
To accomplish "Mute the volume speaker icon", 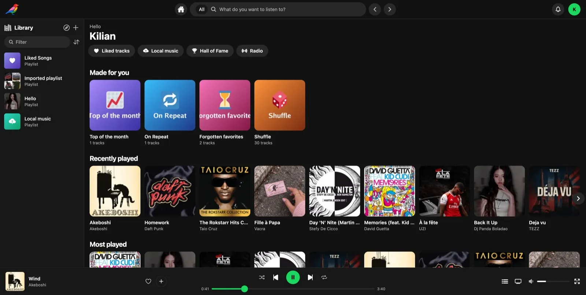I will pyautogui.click(x=531, y=281).
